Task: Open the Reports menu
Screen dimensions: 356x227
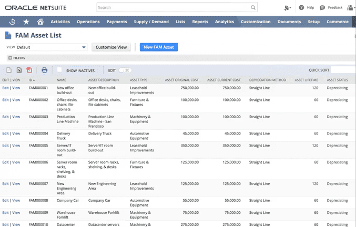Action: coord(200,22)
